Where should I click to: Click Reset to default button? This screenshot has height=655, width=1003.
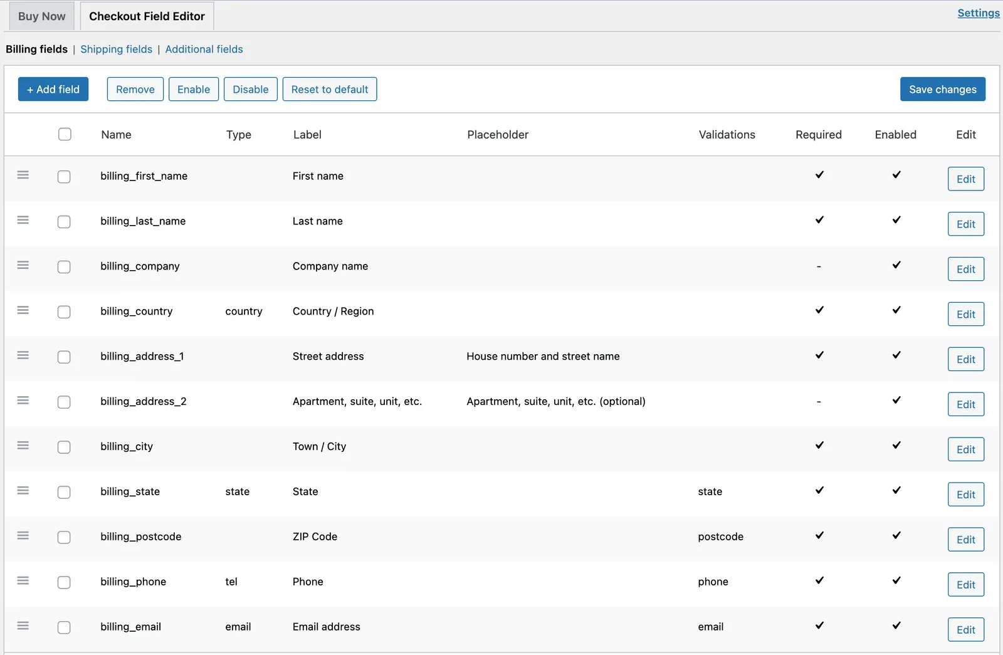(330, 89)
